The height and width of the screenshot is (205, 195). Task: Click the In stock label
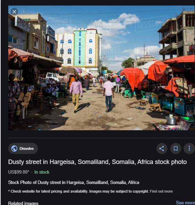coord(42,172)
